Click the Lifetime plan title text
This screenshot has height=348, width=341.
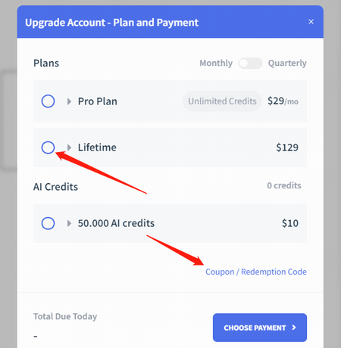pos(97,148)
